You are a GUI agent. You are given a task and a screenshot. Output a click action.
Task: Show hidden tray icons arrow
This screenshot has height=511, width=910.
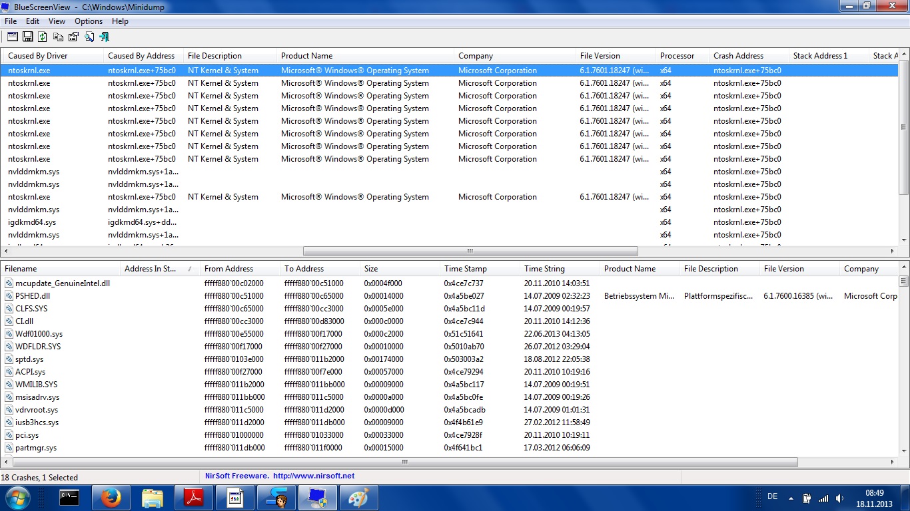pyautogui.click(x=791, y=498)
